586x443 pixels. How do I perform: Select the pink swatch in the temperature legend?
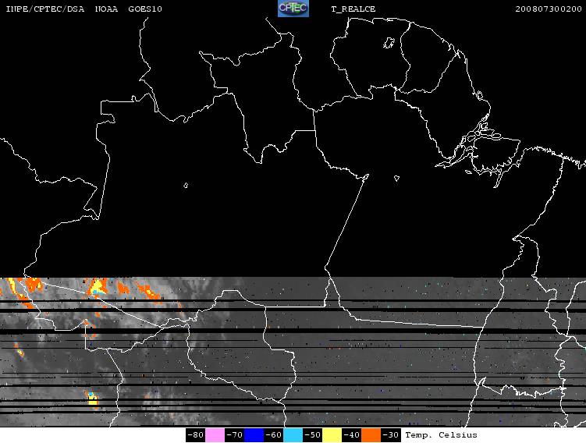(215, 435)
